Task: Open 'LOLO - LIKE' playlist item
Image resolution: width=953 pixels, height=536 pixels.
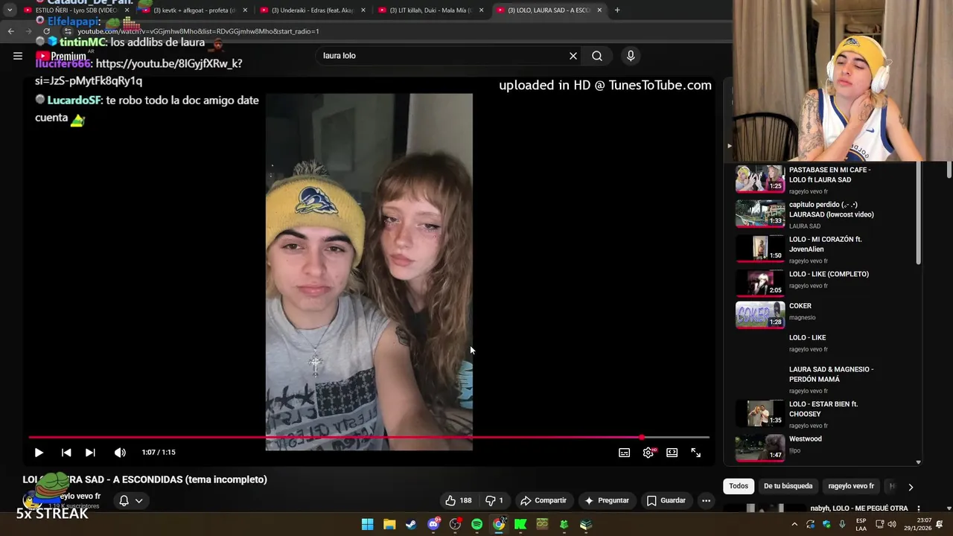Action: tap(807, 338)
